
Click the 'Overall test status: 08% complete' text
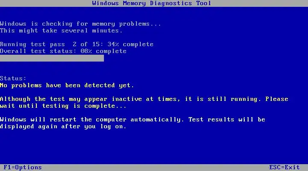pyautogui.click(x=63, y=51)
